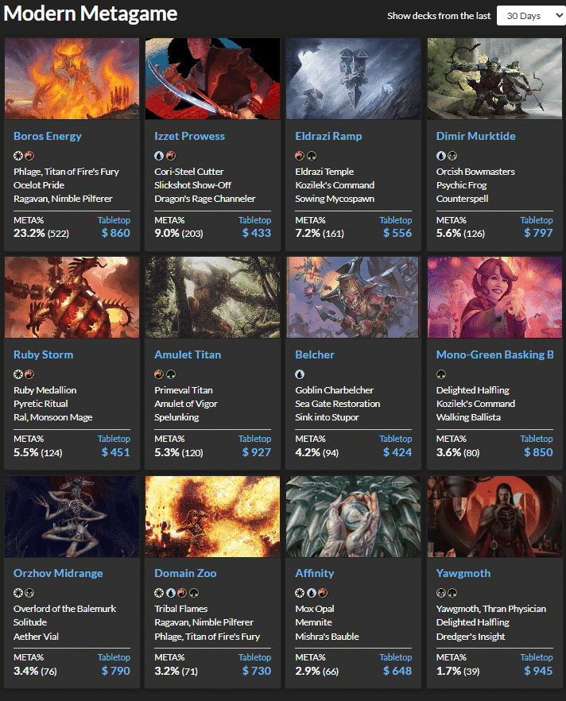Click the black mana icon under Dimir Murktide
The image size is (566, 701).
(x=452, y=156)
